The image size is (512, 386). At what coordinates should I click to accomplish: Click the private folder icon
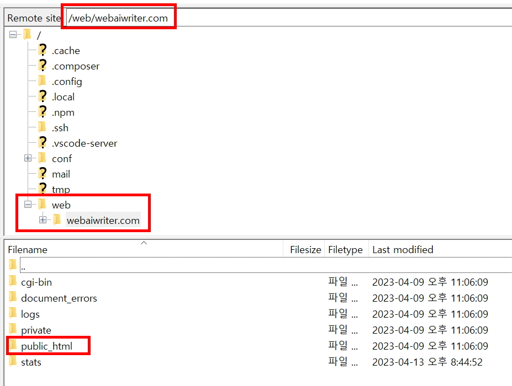(x=13, y=329)
